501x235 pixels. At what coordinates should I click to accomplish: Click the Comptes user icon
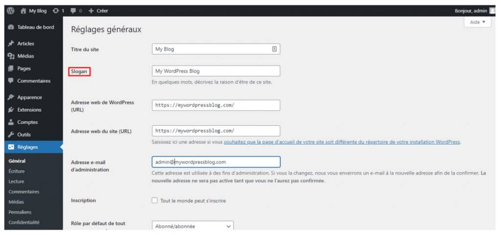[x=11, y=122]
